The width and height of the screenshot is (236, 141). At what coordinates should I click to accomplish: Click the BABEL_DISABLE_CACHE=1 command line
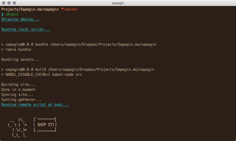pos(42,75)
